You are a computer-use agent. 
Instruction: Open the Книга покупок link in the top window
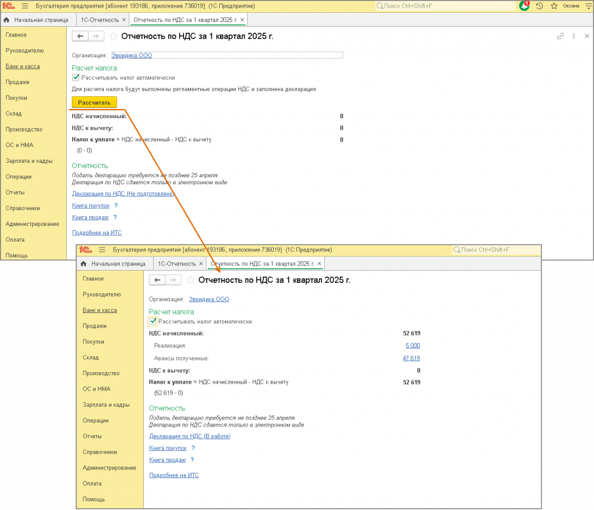pyautogui.click(x=91, y=205)
